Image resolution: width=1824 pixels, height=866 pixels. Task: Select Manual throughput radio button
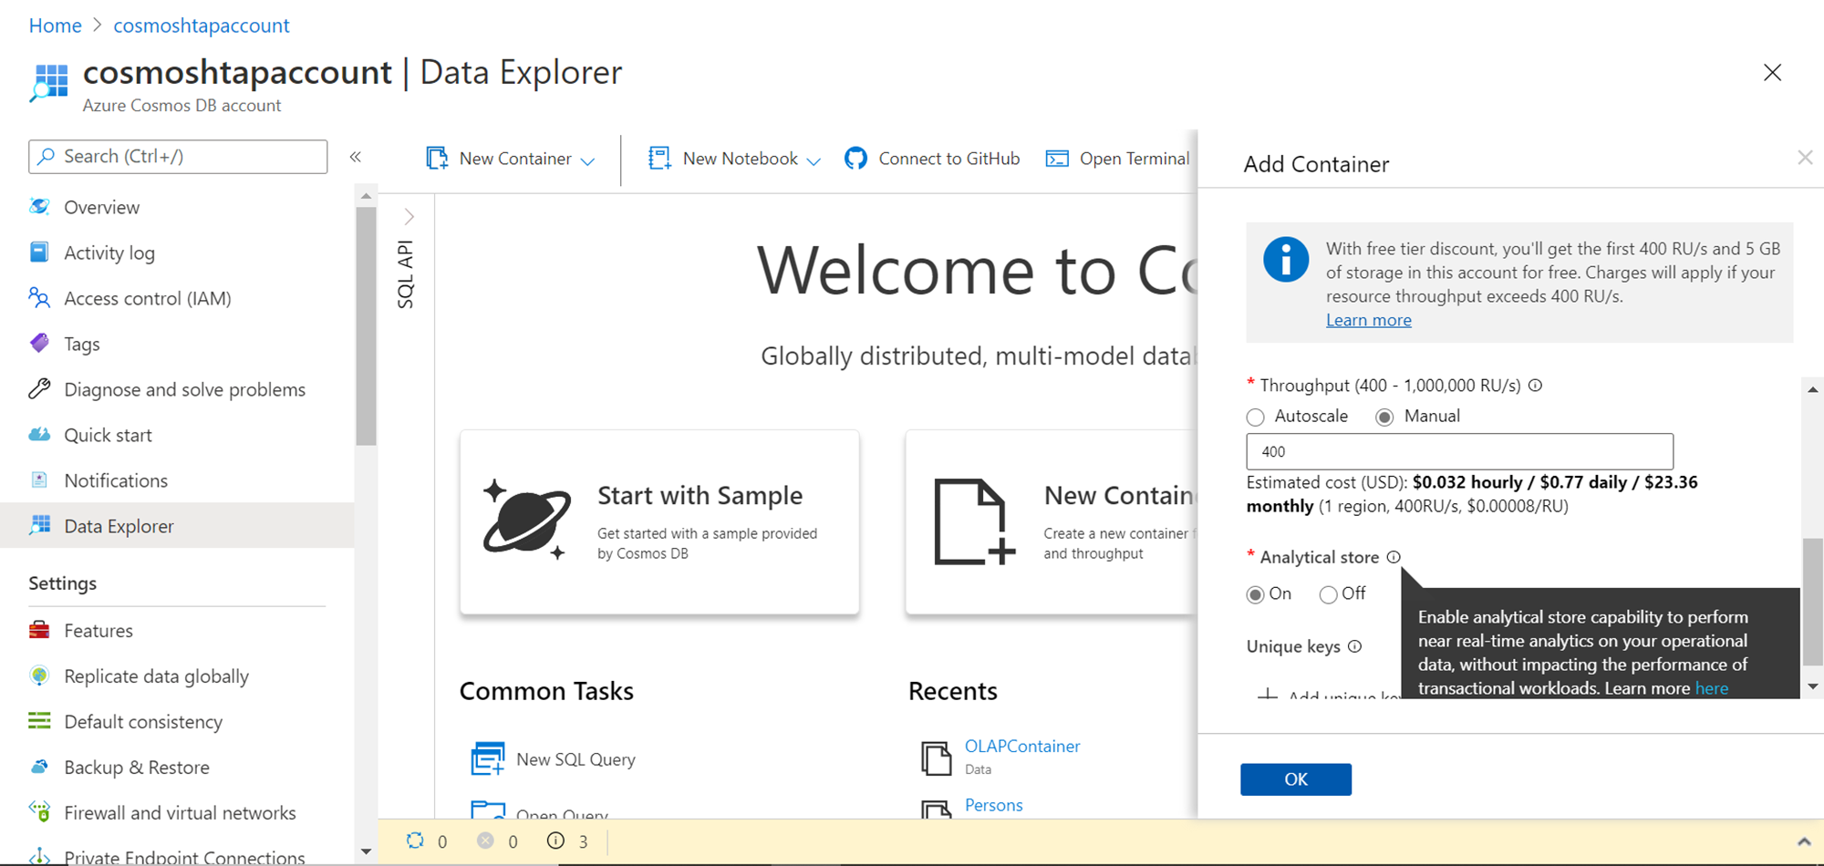pos(1384,417)
